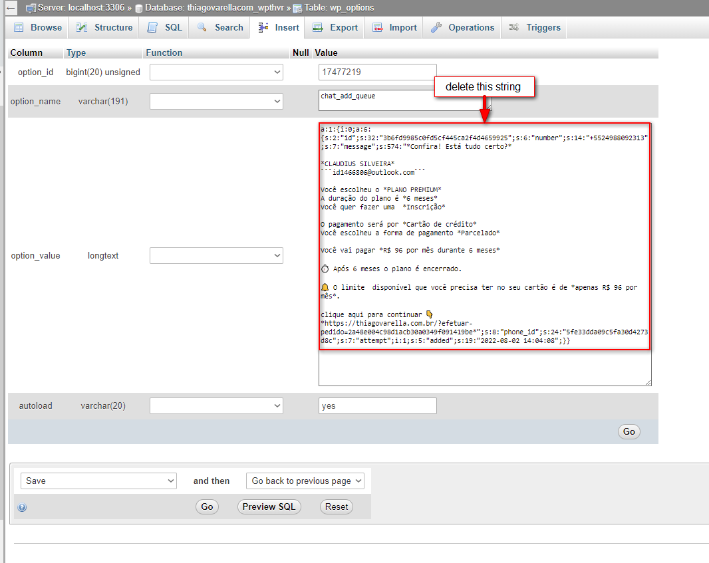Open Server: localhost:3306 breadcrumb link
Screen dimensions: 709x563
pos(81,8)
